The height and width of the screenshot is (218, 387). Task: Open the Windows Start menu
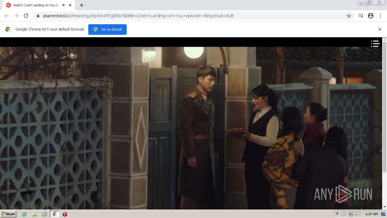(8, 214)
